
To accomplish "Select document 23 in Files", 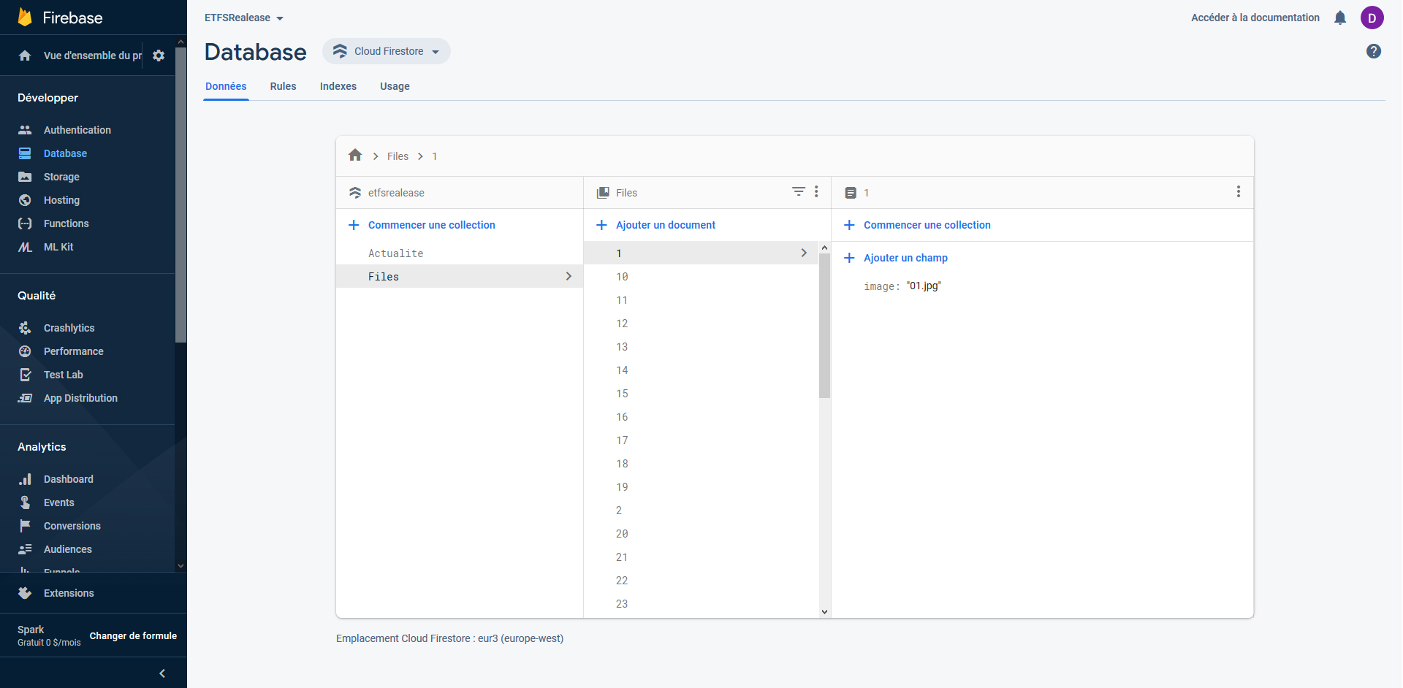I will 701,604.
